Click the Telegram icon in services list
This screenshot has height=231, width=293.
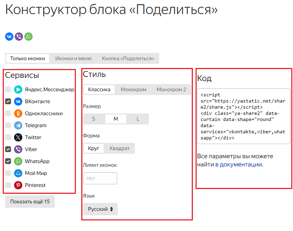18,126
